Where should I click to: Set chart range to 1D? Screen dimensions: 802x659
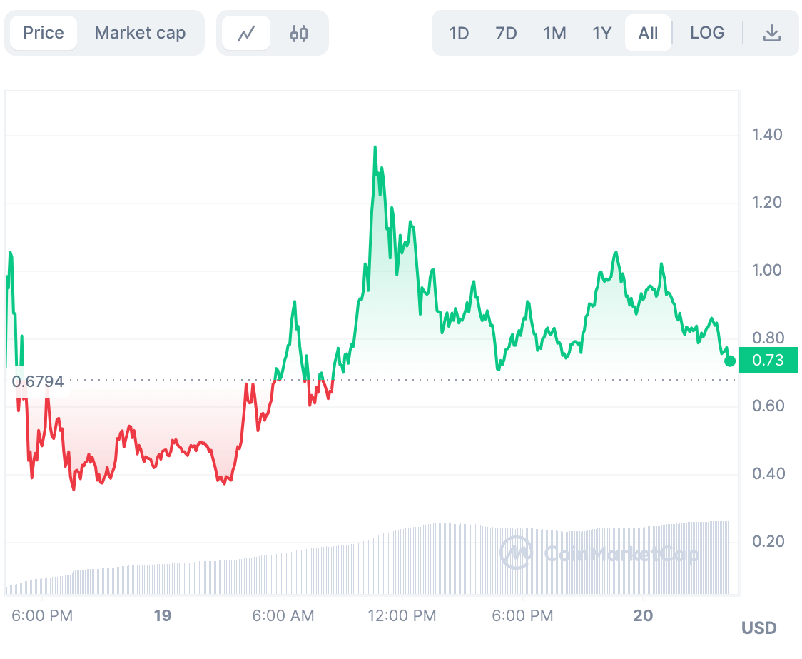tap(459, 34)
